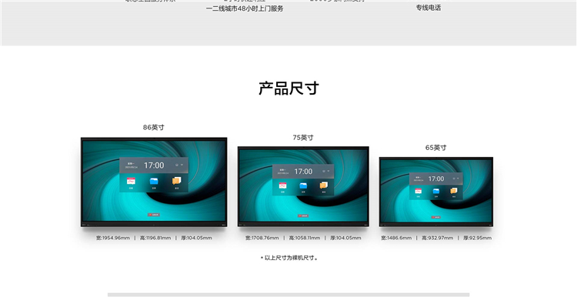Expand the small arrow beside 17:00 on the 65-inch screen
This screenshot has height=297, width=577.
pyautogui.click(x=458, y=179)
